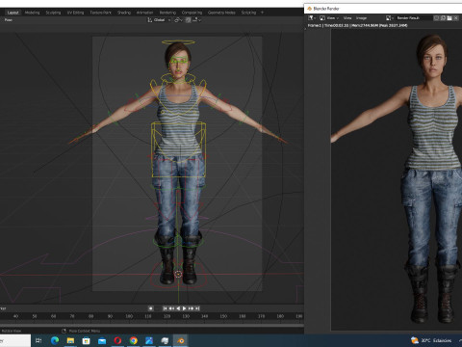Click the yellow torso box rig control
This screenshot has height=347, width=462.
tap(178, 149)
